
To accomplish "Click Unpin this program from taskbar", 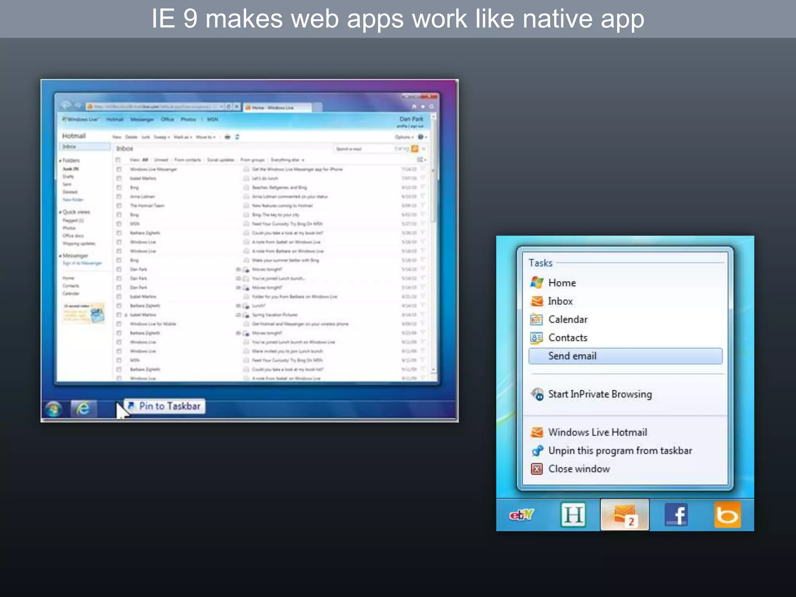I will pos(620,451).
